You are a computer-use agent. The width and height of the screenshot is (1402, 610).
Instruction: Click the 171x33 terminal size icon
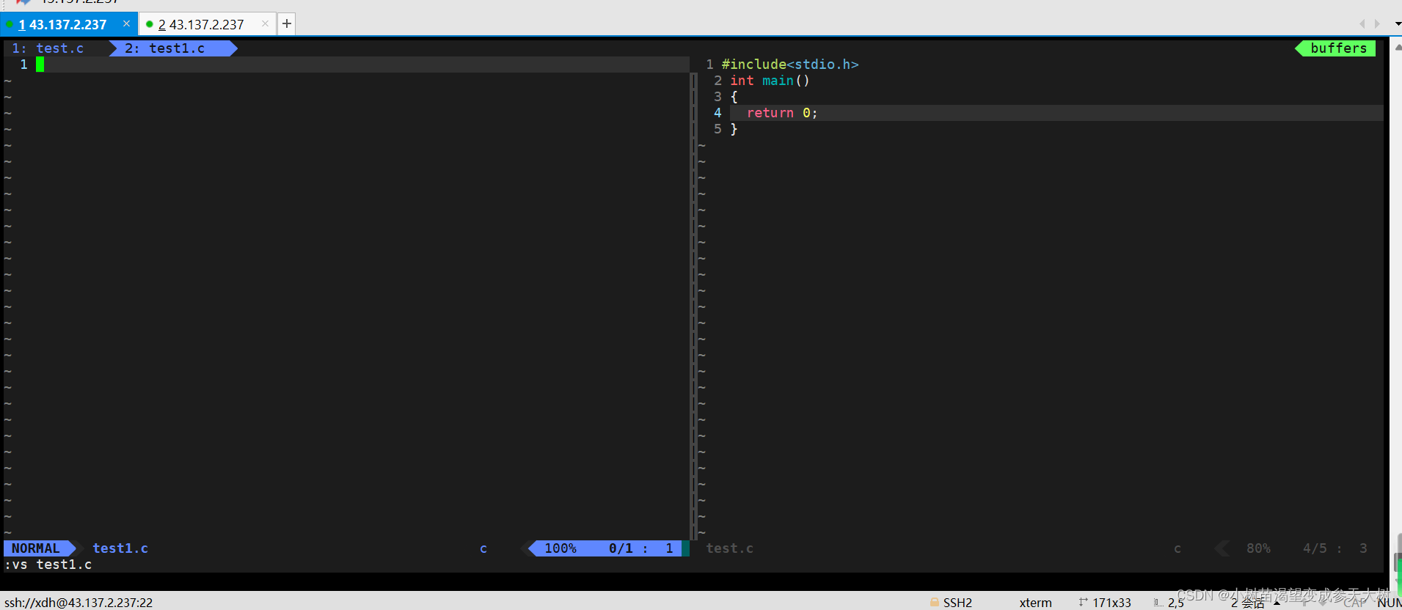(x=1083, y=602)
